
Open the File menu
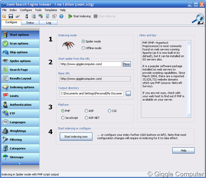[4, 10]
